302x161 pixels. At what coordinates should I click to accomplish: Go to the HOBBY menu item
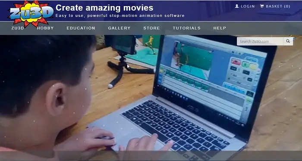click(x=45, y=28)
